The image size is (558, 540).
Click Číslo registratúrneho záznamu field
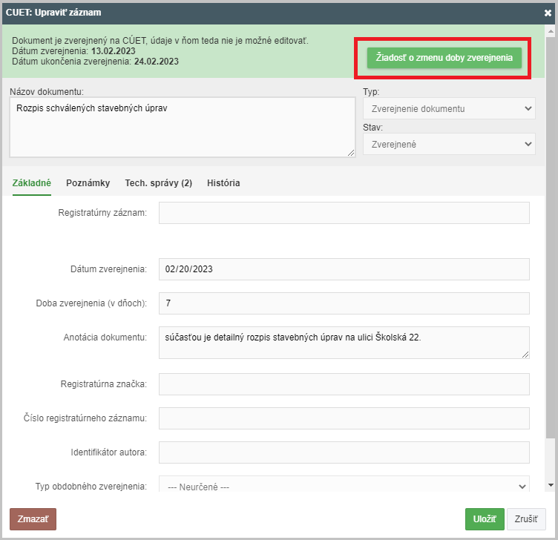344,418
